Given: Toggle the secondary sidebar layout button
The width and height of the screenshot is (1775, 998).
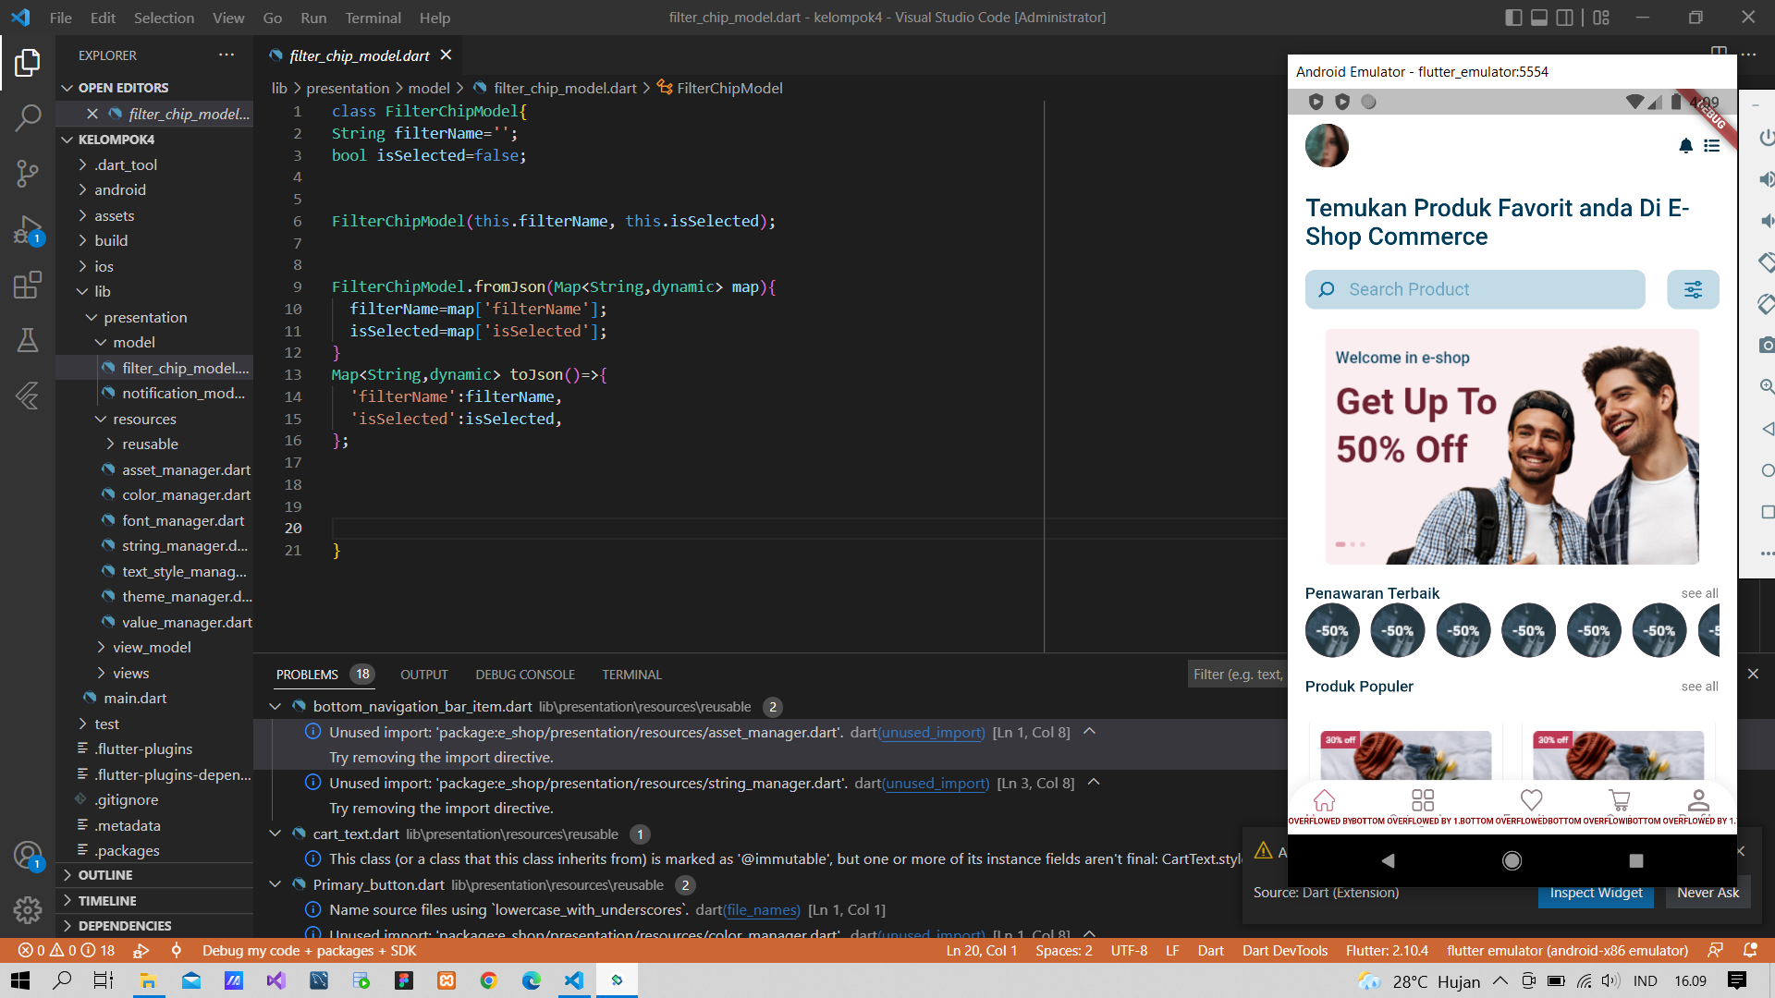Looking at the screenshot, I should pyautogui.click(x=1564, y=18).
